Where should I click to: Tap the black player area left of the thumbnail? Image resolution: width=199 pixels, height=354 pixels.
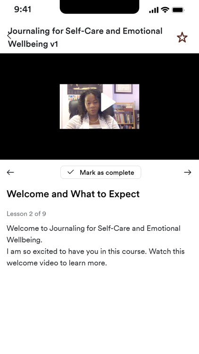point(30,106)
